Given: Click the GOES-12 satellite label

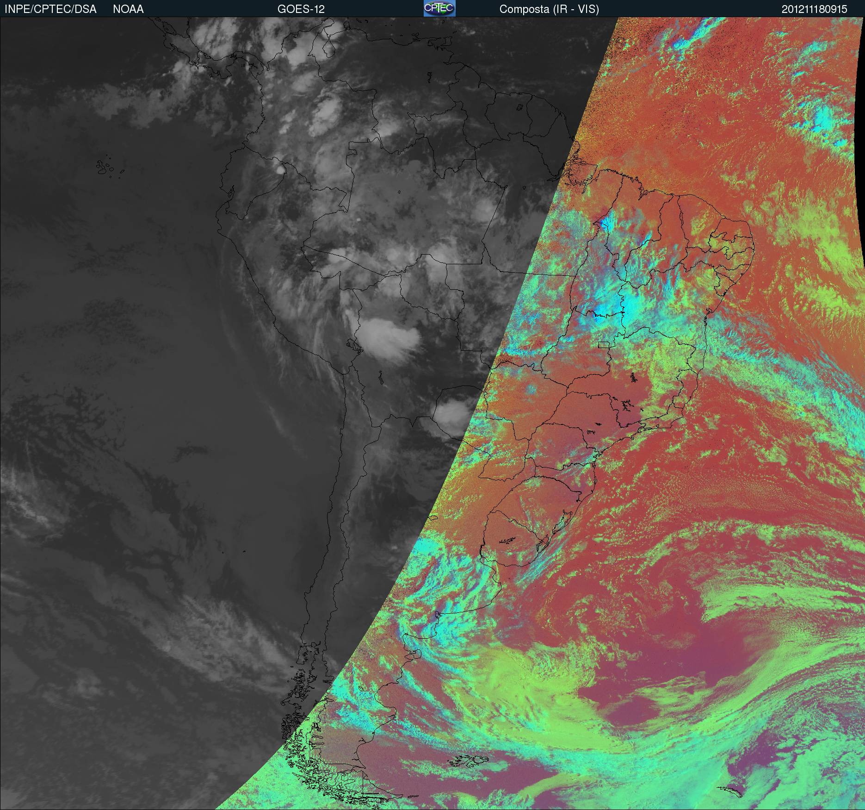Looking at the screenshot, I should pyautogui.click(x=301, y=9).
